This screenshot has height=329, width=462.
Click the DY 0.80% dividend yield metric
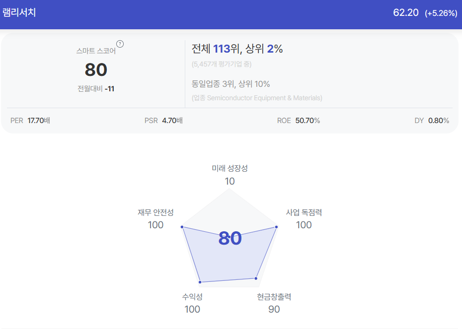(432, 121)
